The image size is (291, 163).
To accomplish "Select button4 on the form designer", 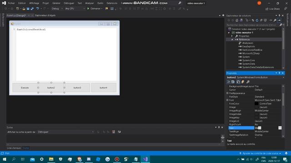I will point(103,88).
